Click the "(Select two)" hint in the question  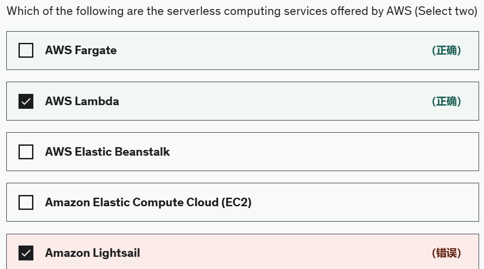coord(446,11)
